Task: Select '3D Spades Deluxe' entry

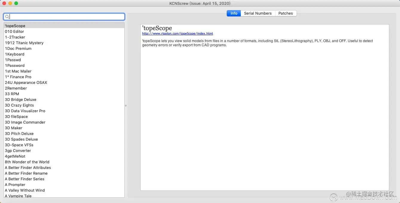Action: pos(64,139)
